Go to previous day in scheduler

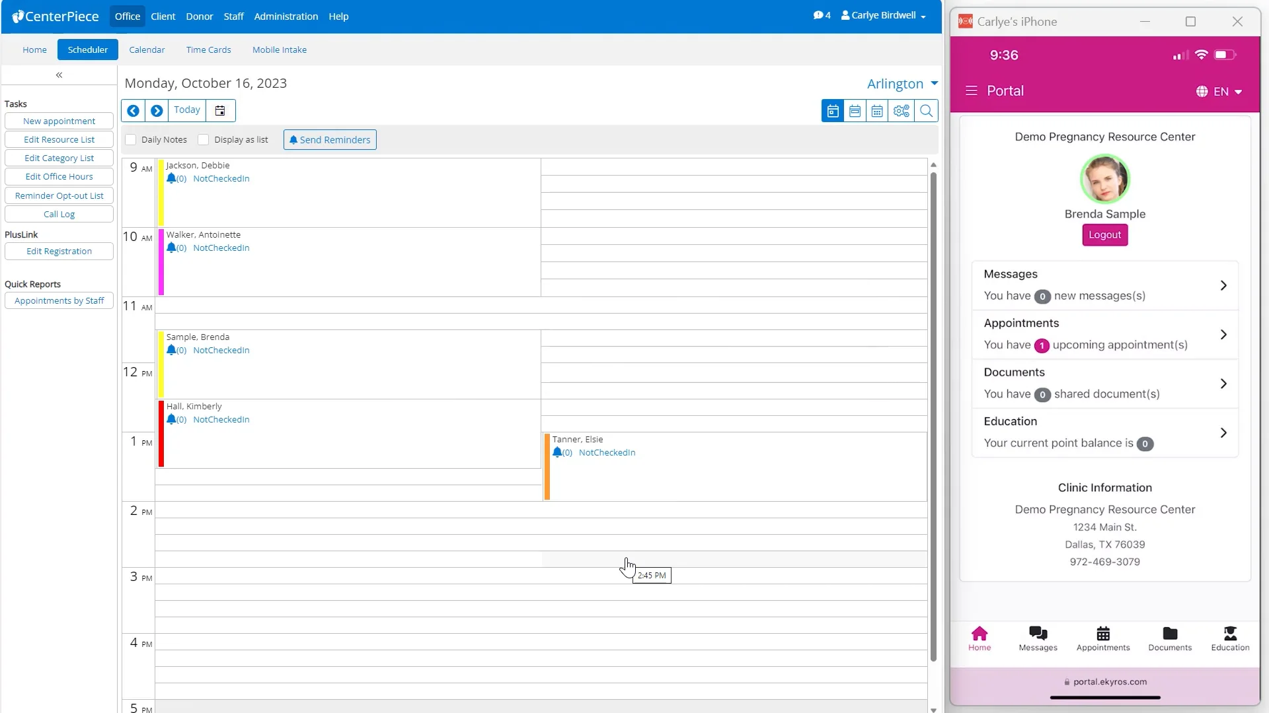133,111
